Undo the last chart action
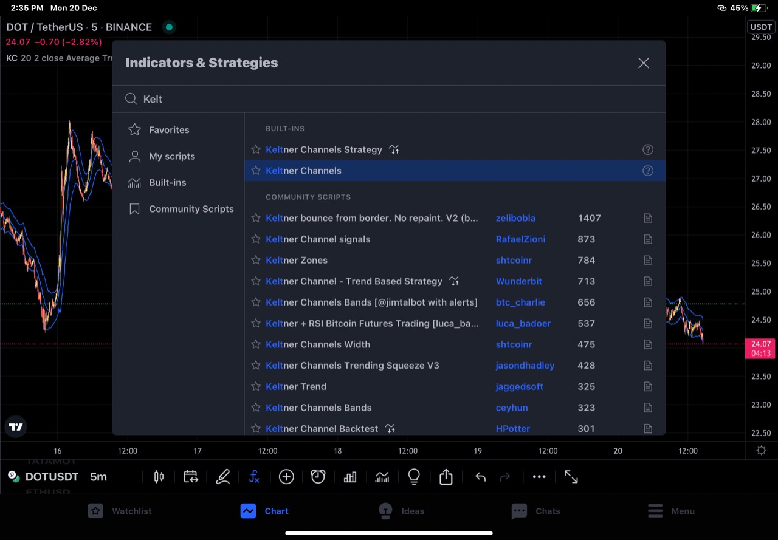The width and height of the screenshot is (778, 540). click(480, 477)
